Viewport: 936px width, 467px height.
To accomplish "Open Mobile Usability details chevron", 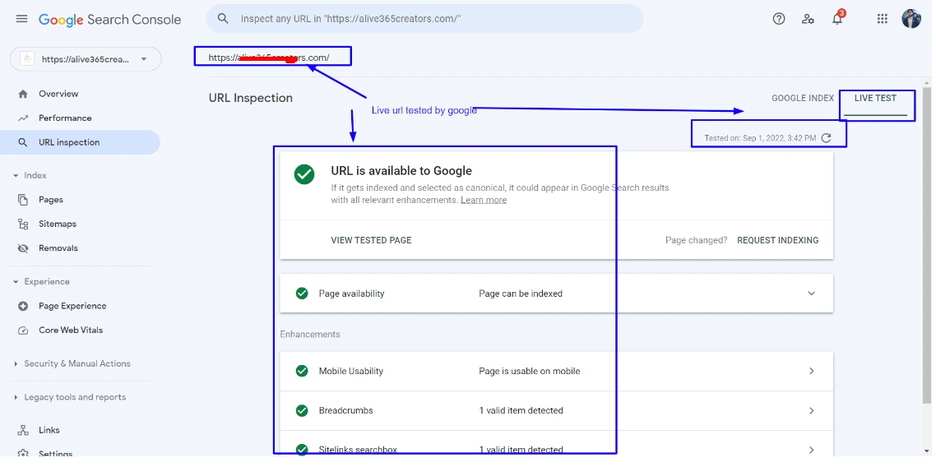I will click(811, 371).
